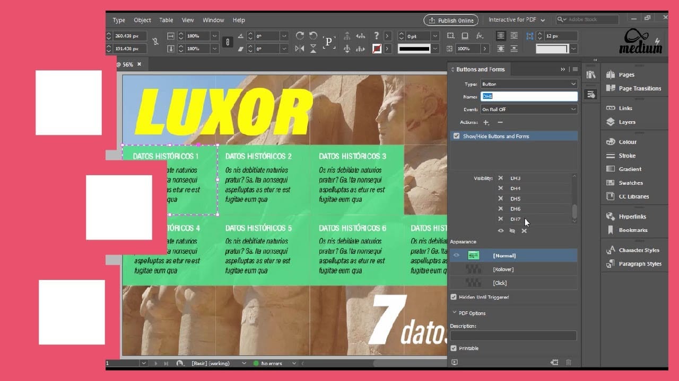Viewport: 679px width, 381px height.
Task: Toggle visibility state for DH3
Action: [500, 178]
